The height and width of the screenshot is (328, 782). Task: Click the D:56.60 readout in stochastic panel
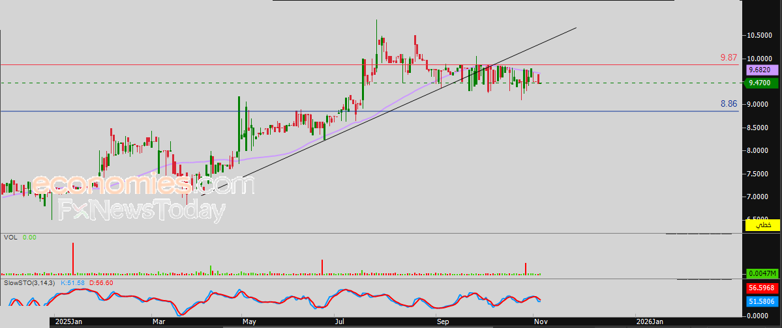tap(101, 282)
